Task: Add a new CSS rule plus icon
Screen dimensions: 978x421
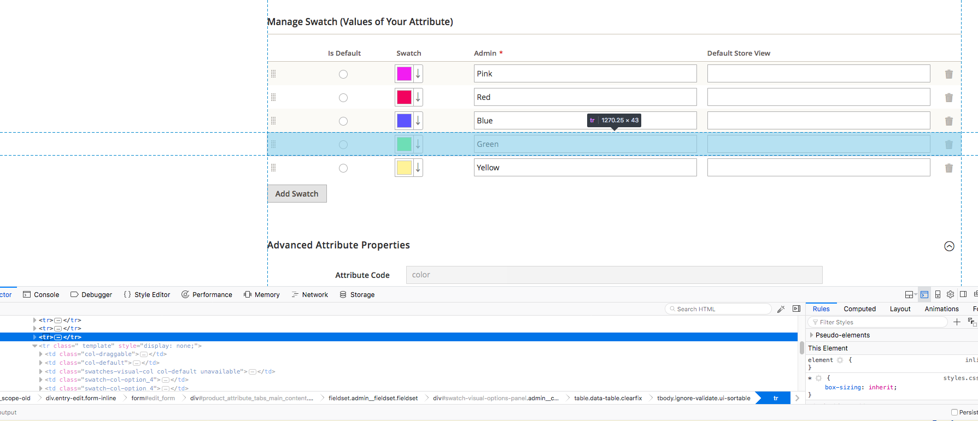Action: point(957,322)
